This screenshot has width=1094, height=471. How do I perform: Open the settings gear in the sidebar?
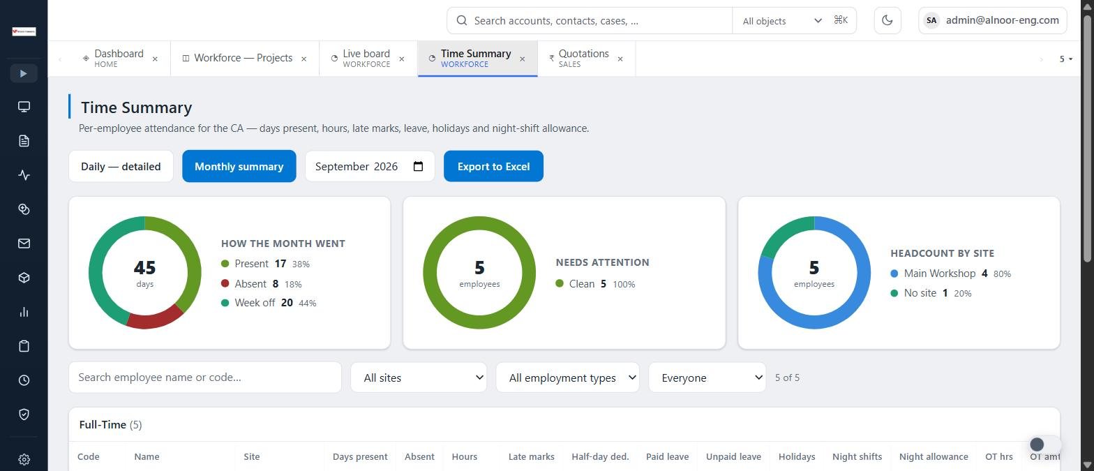point(24,460)
